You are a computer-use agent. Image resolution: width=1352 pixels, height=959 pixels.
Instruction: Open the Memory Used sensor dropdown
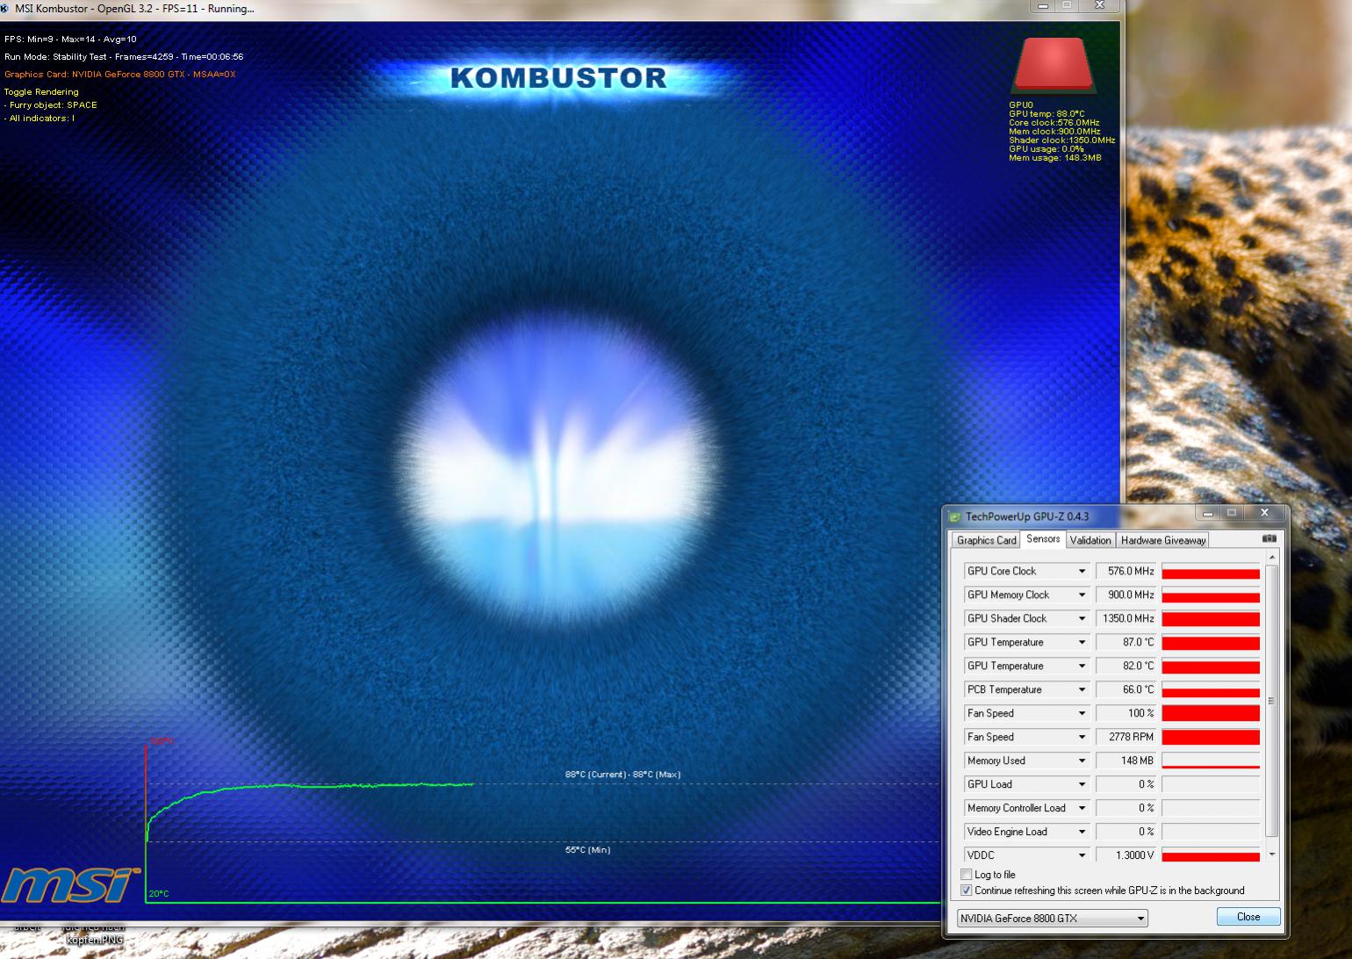[x=1082, y=761]
